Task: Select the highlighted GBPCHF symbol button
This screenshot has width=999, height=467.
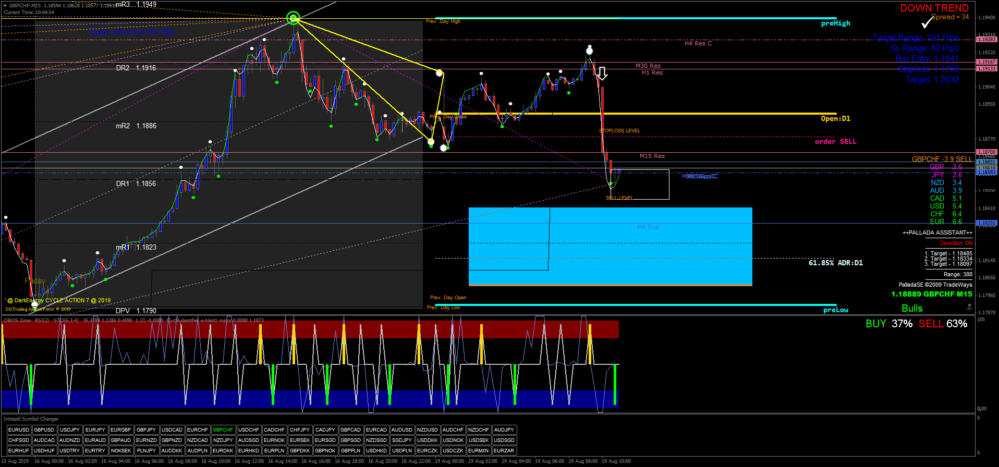Action: pyautogui.click(x=223, y=430)
